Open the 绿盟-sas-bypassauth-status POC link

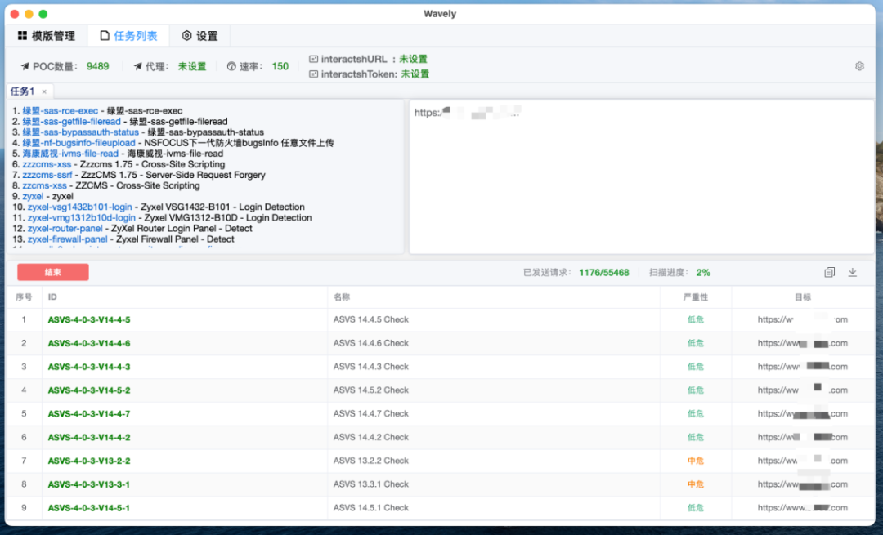[80, 132]
